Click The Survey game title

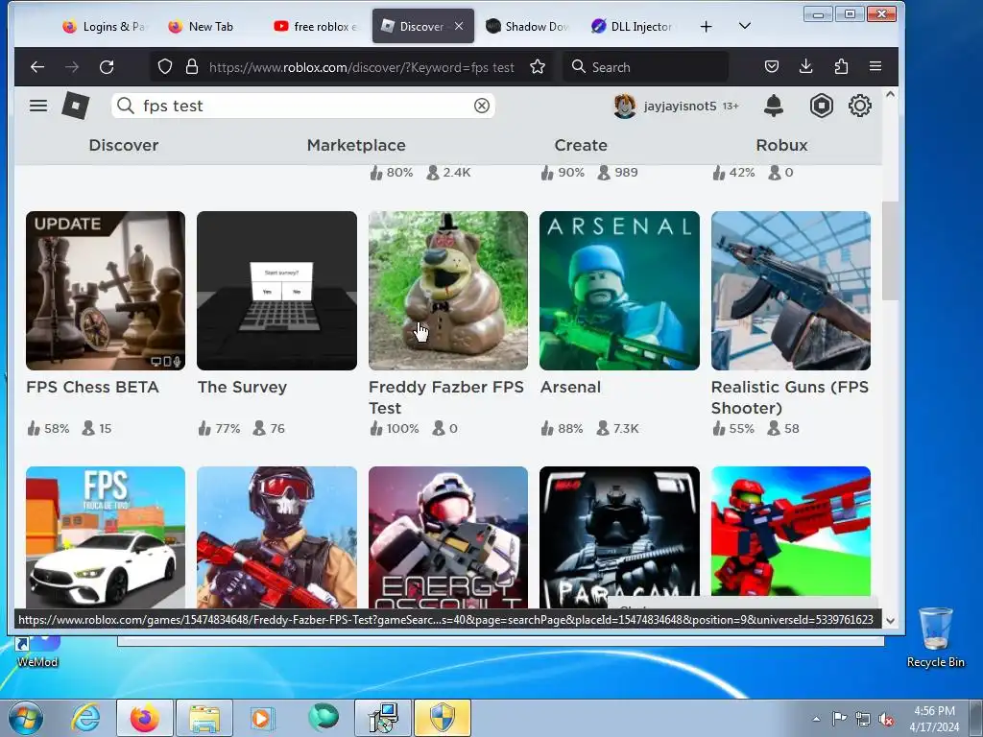tap(242, 388)
